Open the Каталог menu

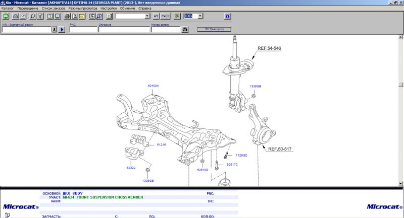point(8,8)
